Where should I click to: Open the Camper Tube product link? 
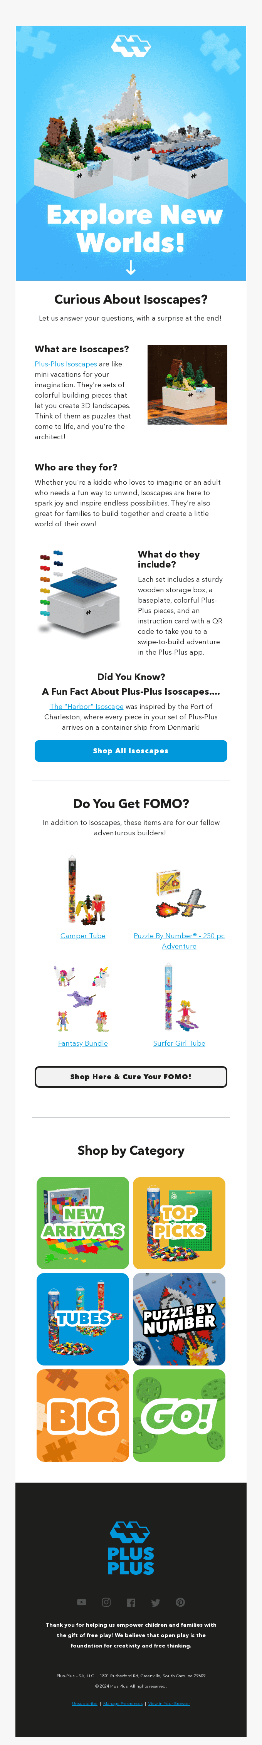pos(82,935)
